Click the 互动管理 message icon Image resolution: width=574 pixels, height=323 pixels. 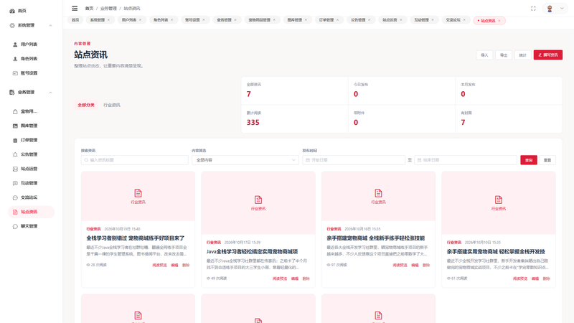[x=15, y=183]
